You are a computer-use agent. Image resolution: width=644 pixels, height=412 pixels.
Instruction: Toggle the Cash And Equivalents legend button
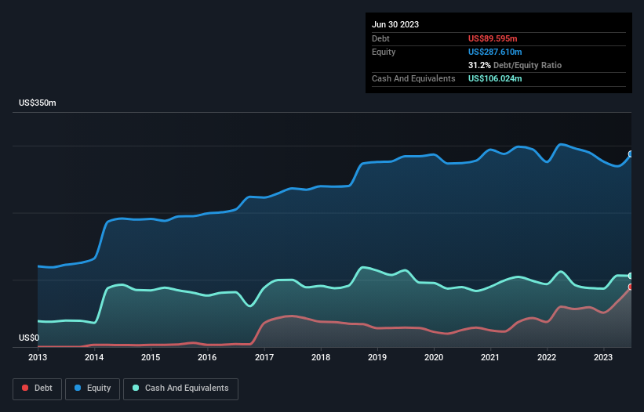180,389
